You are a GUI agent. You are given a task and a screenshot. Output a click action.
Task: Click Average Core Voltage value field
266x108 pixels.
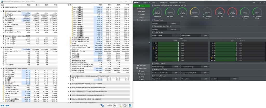[x=205, y=67]
